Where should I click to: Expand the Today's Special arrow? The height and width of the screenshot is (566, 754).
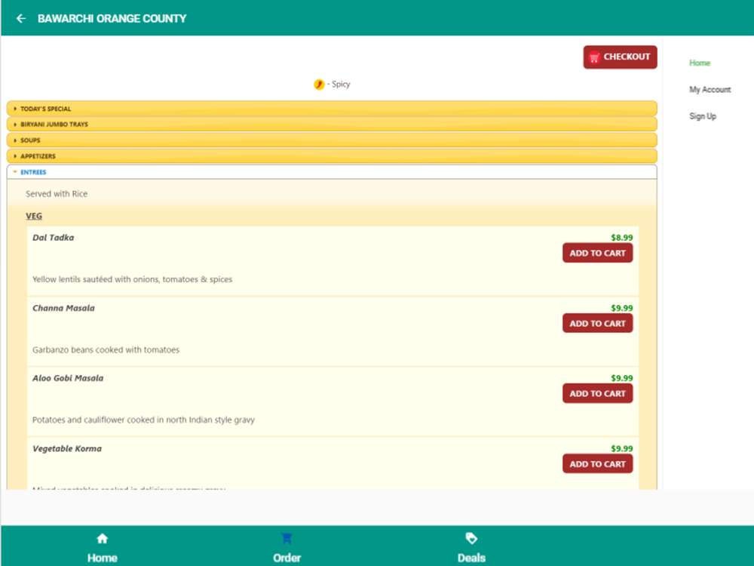pos(15,109)
